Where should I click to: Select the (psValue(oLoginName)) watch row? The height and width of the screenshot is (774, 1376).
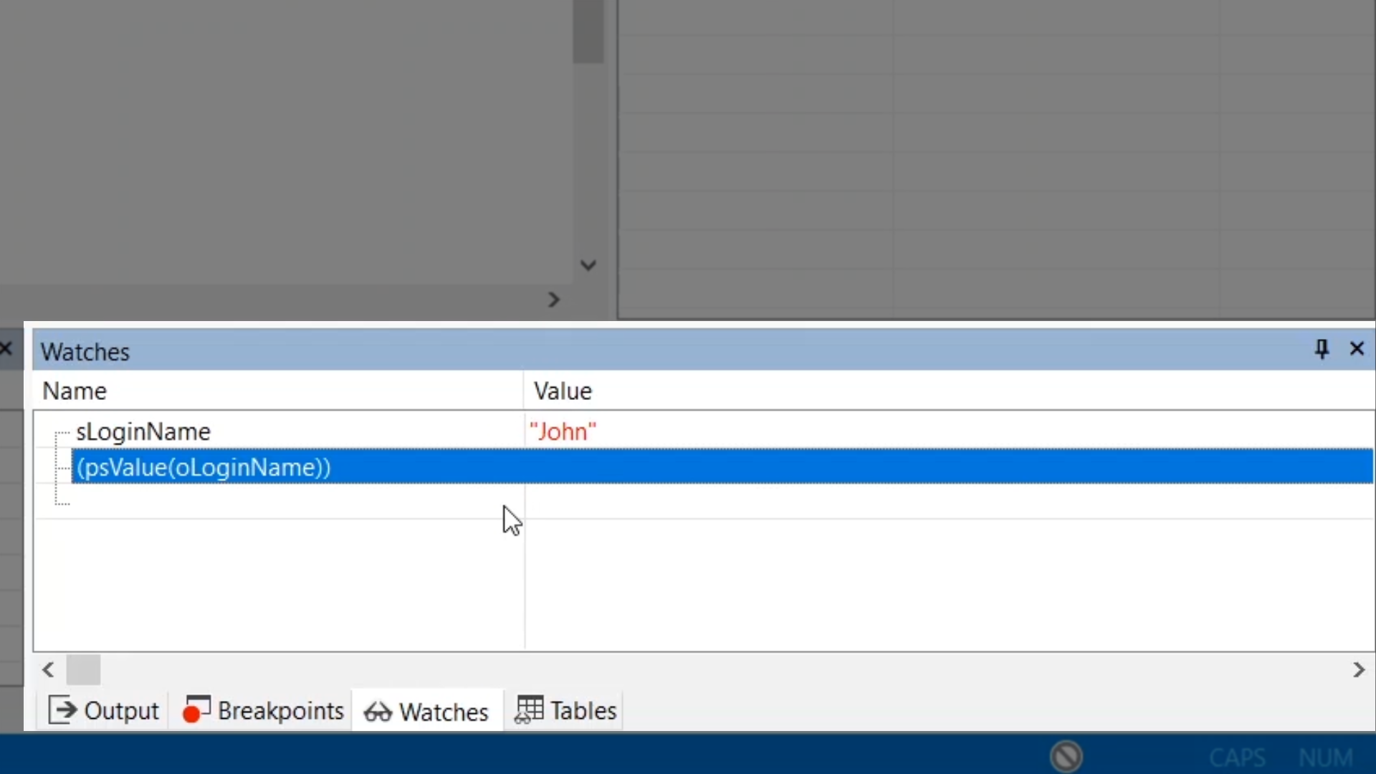pyautogui.click(x=204, y=468)
